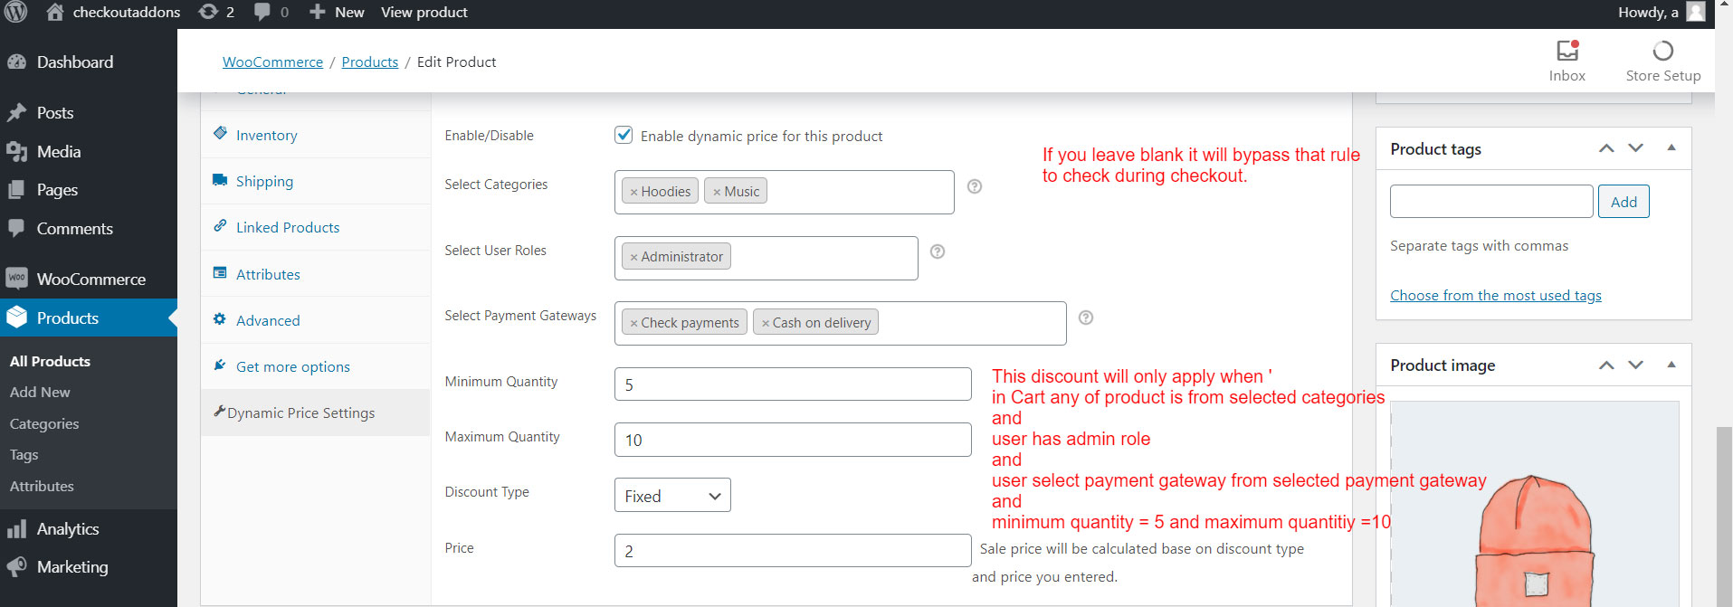Remove the Hoodies category tag
This screenshot has width=1733, height=607.
(x=633, y=192)
